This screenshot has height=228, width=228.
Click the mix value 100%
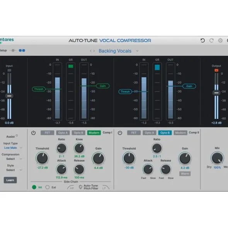(217, 167)
